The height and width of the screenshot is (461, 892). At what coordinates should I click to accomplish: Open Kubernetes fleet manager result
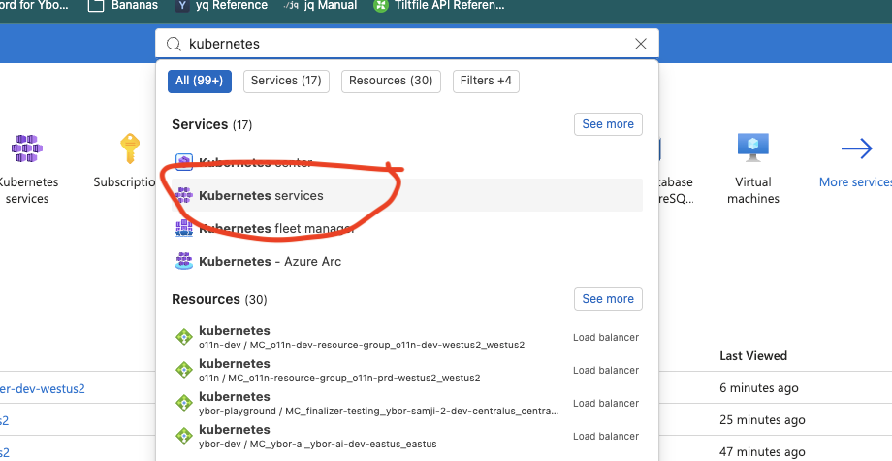[x=407, y=228]
